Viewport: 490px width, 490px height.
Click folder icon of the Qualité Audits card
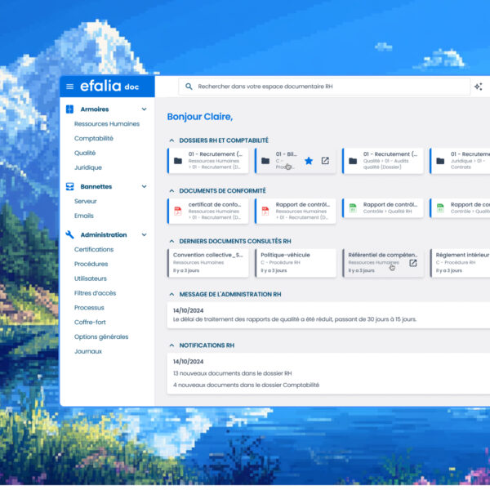pos(353,161)
